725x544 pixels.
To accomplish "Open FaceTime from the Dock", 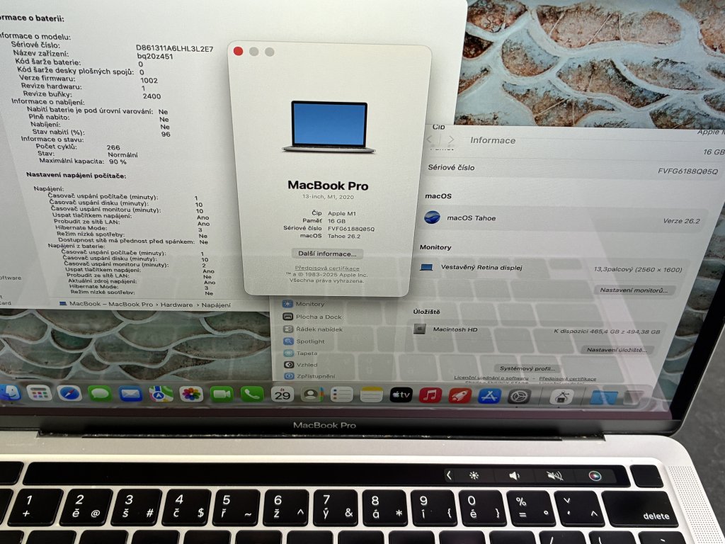I will tap(222, 394).
